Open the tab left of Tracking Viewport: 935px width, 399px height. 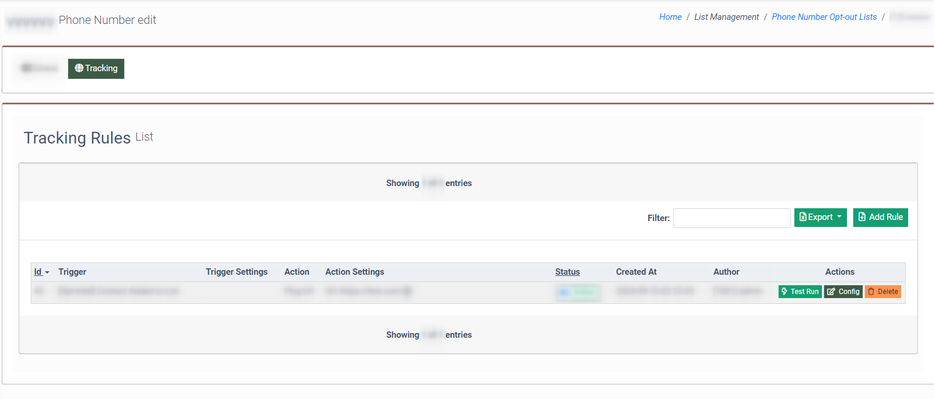click(40, 68)
